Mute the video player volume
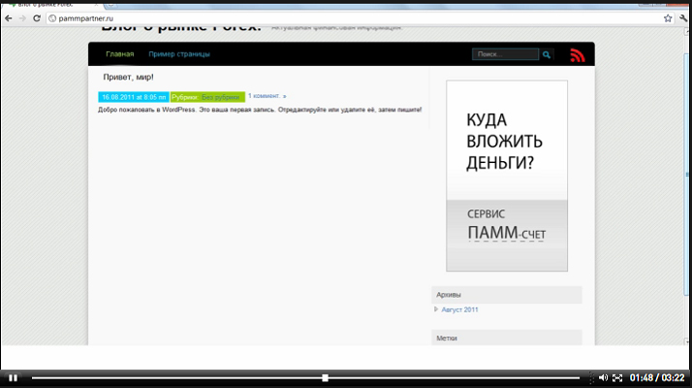This screenshot has width=692, height=388. point(603,377)
